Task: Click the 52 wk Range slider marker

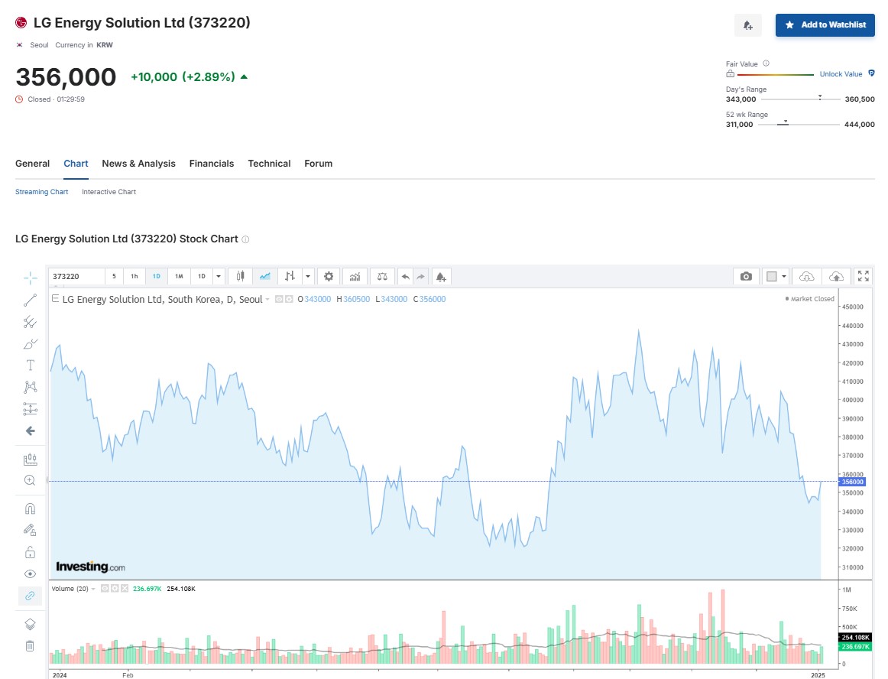Action: click(786, 122)
